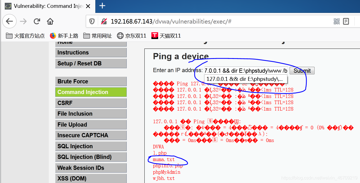360x183 pixels.
Task: Open File Upload page
Action: click(91, 125)
